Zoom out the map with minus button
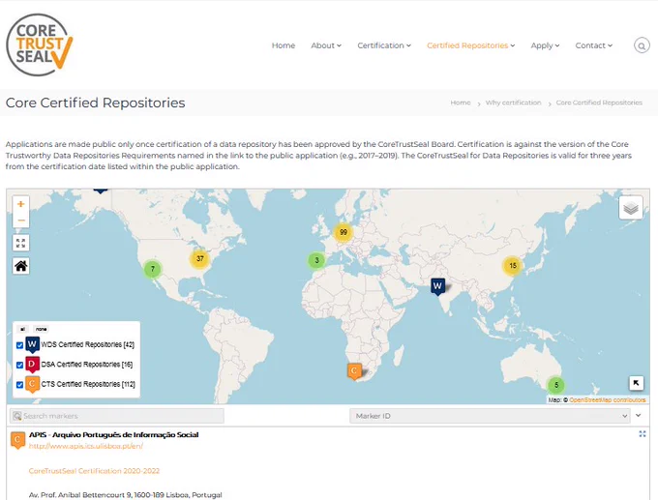Viewport: 658px width, 500px height. [x=21, y=220]
